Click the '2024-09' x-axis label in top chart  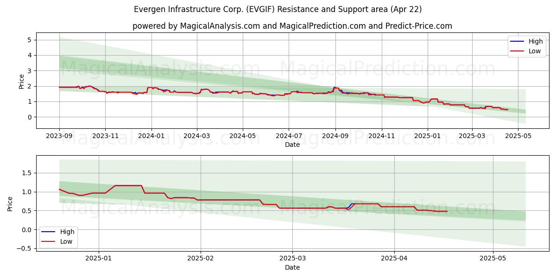click(335, 136)
